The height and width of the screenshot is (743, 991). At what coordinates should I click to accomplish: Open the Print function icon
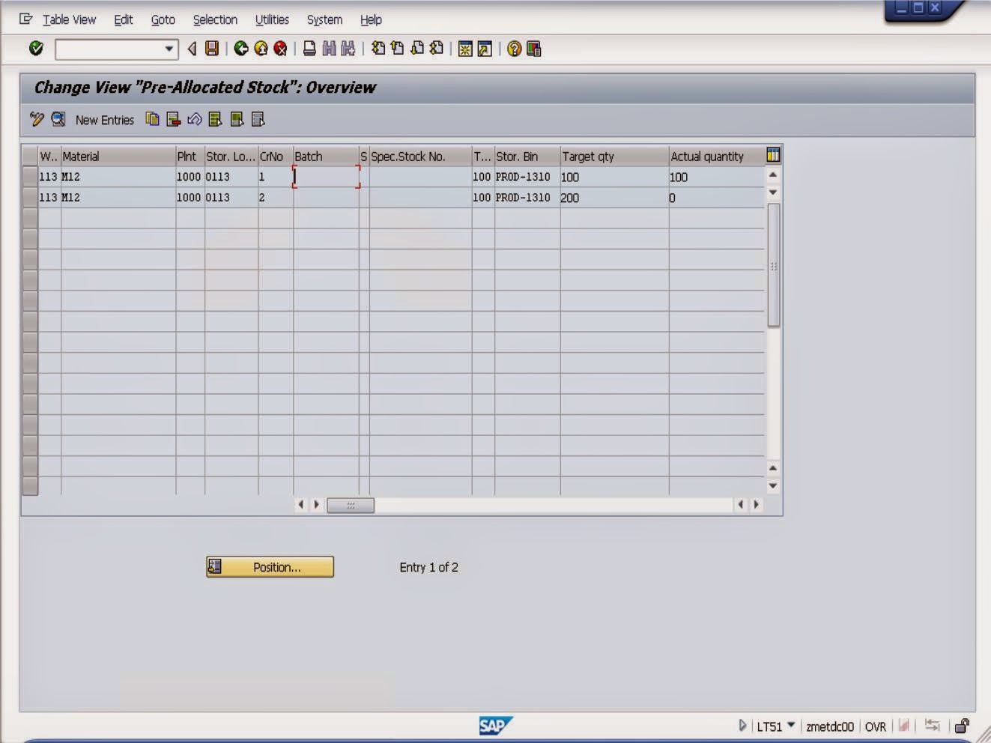pyautogui.click(x=310, y=49)
